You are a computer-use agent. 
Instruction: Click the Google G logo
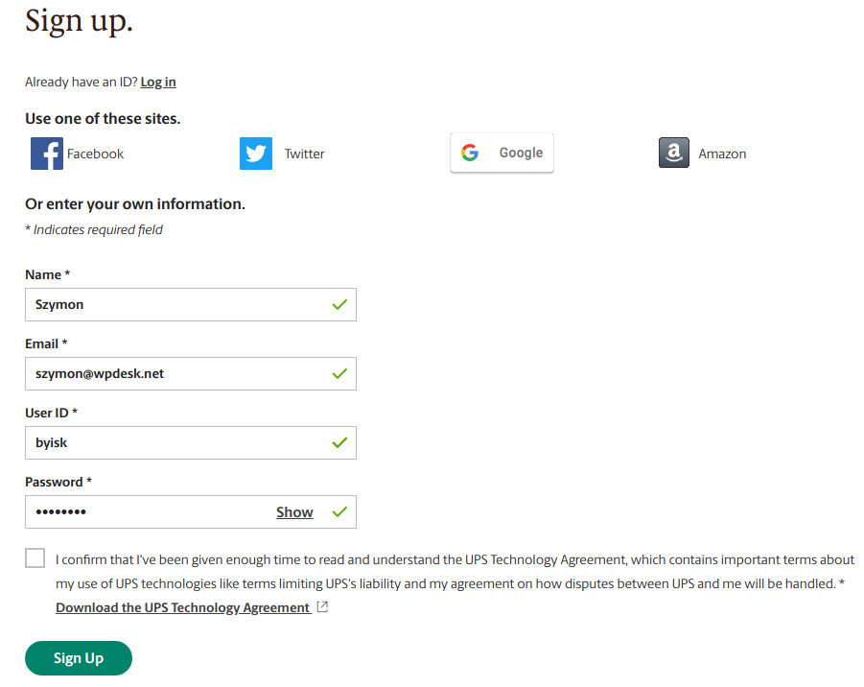coord(470,153)
